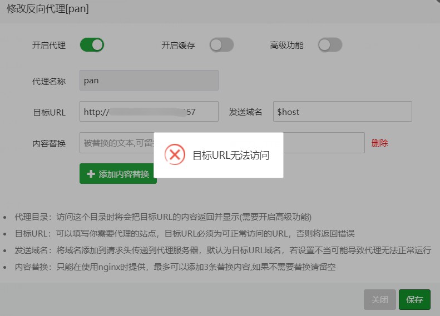Click the 添加内容替换 button
440x316 pixels.
(x=118, y=174)
